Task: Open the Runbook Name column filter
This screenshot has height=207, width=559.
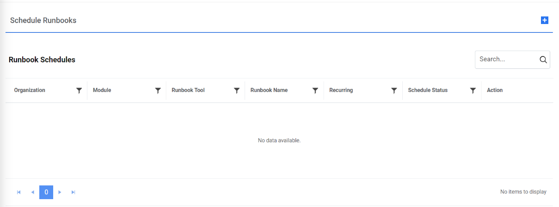Action: pos(315,91)
